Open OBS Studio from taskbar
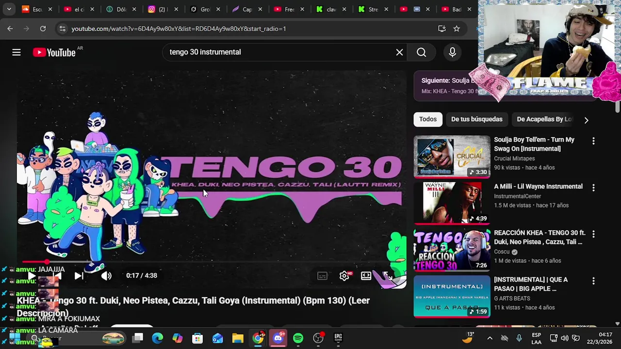Screen dimensions: 621x349 (318, 338)
